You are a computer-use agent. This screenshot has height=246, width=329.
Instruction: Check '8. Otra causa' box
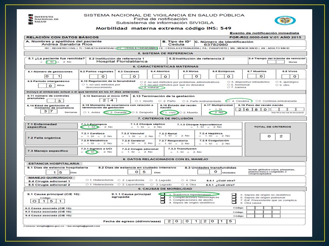pos(234,203)
